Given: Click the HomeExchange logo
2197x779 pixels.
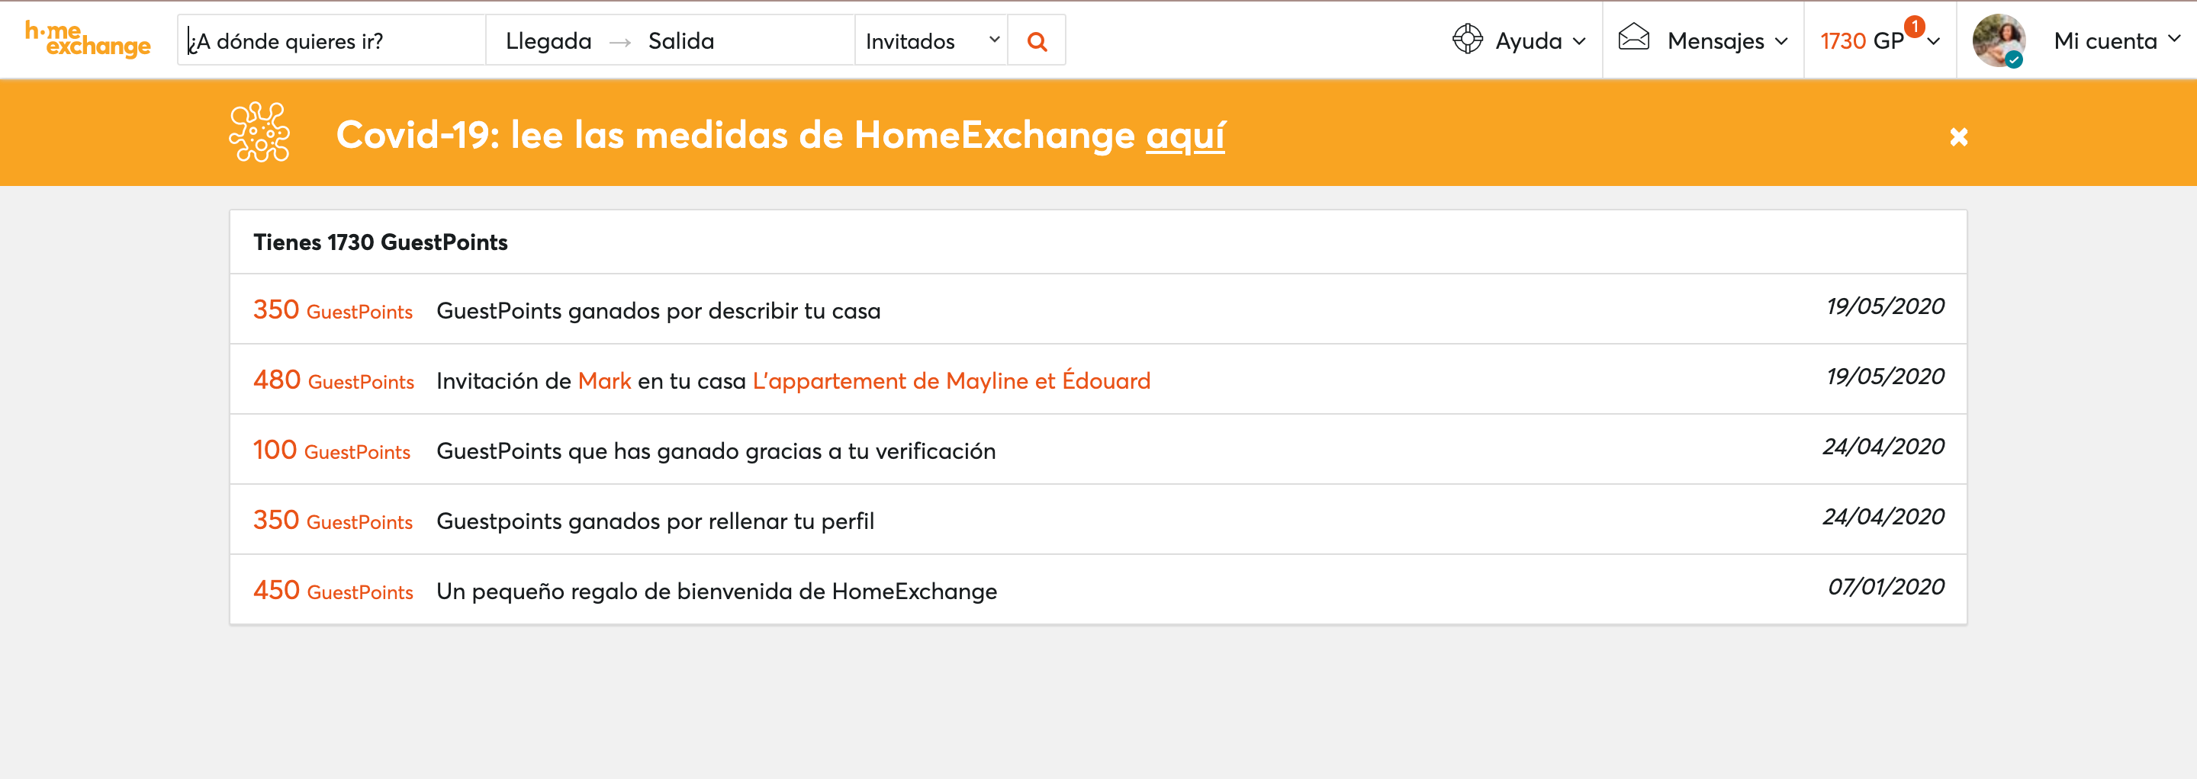Looking at the screenshot, I should [x=87, y=39].
